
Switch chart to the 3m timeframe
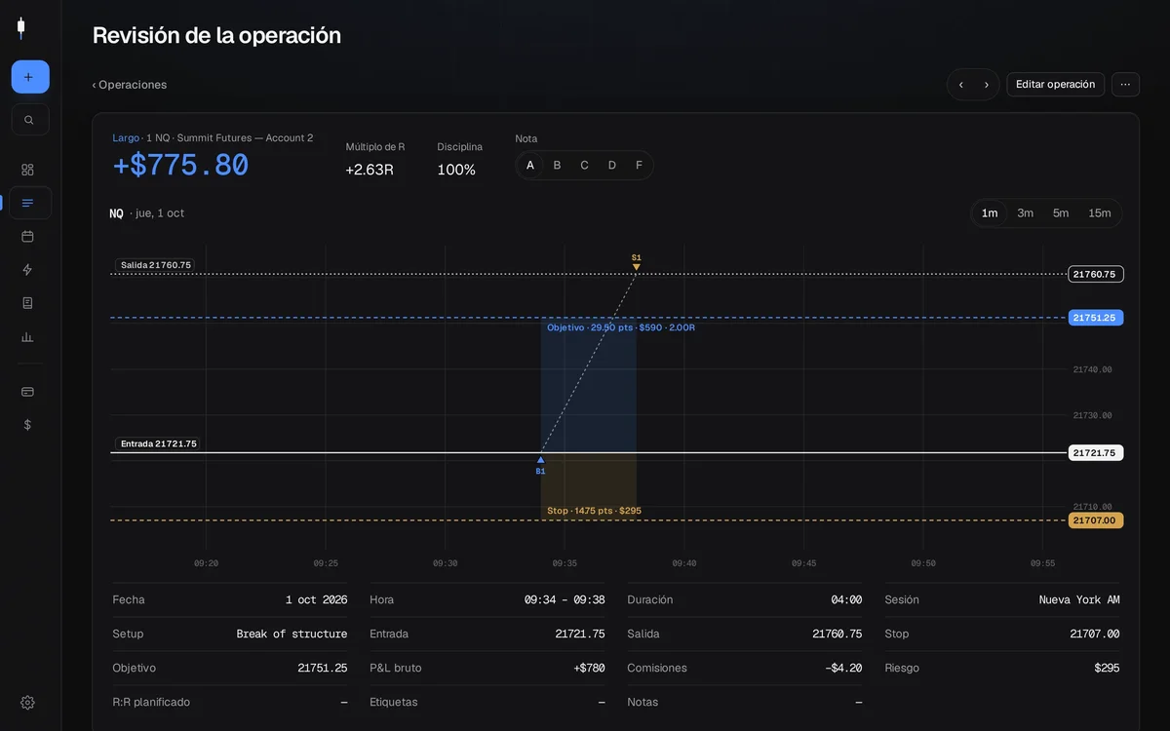tap(1026, 213)
